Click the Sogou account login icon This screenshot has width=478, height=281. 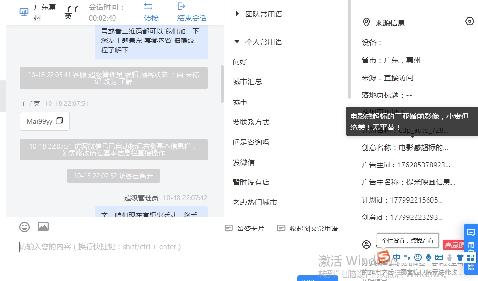[450, 257]
